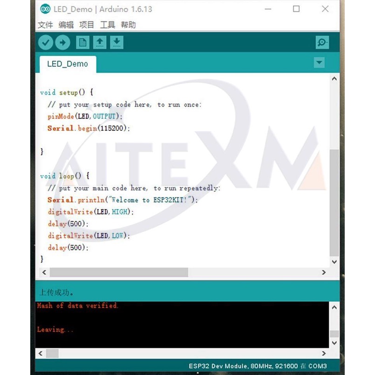Click the '上传成功。' status message
The image size is (375, 375).
click(57, 292)
